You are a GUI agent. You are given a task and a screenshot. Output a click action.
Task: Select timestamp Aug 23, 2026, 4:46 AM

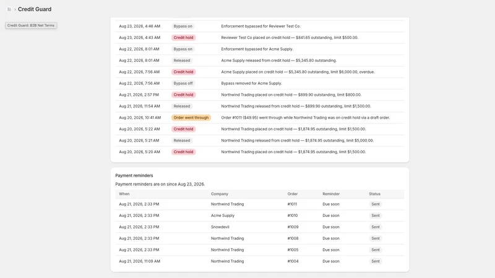[x=140, y=26]
